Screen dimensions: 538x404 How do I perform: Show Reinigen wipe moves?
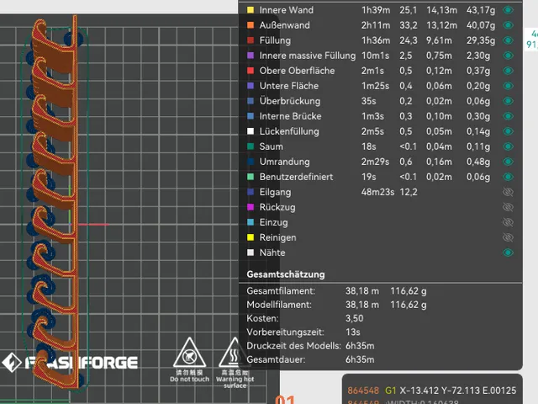(x=508, y=237)
